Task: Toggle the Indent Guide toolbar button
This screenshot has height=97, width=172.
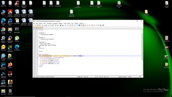Action: click(x=79, y=25)
